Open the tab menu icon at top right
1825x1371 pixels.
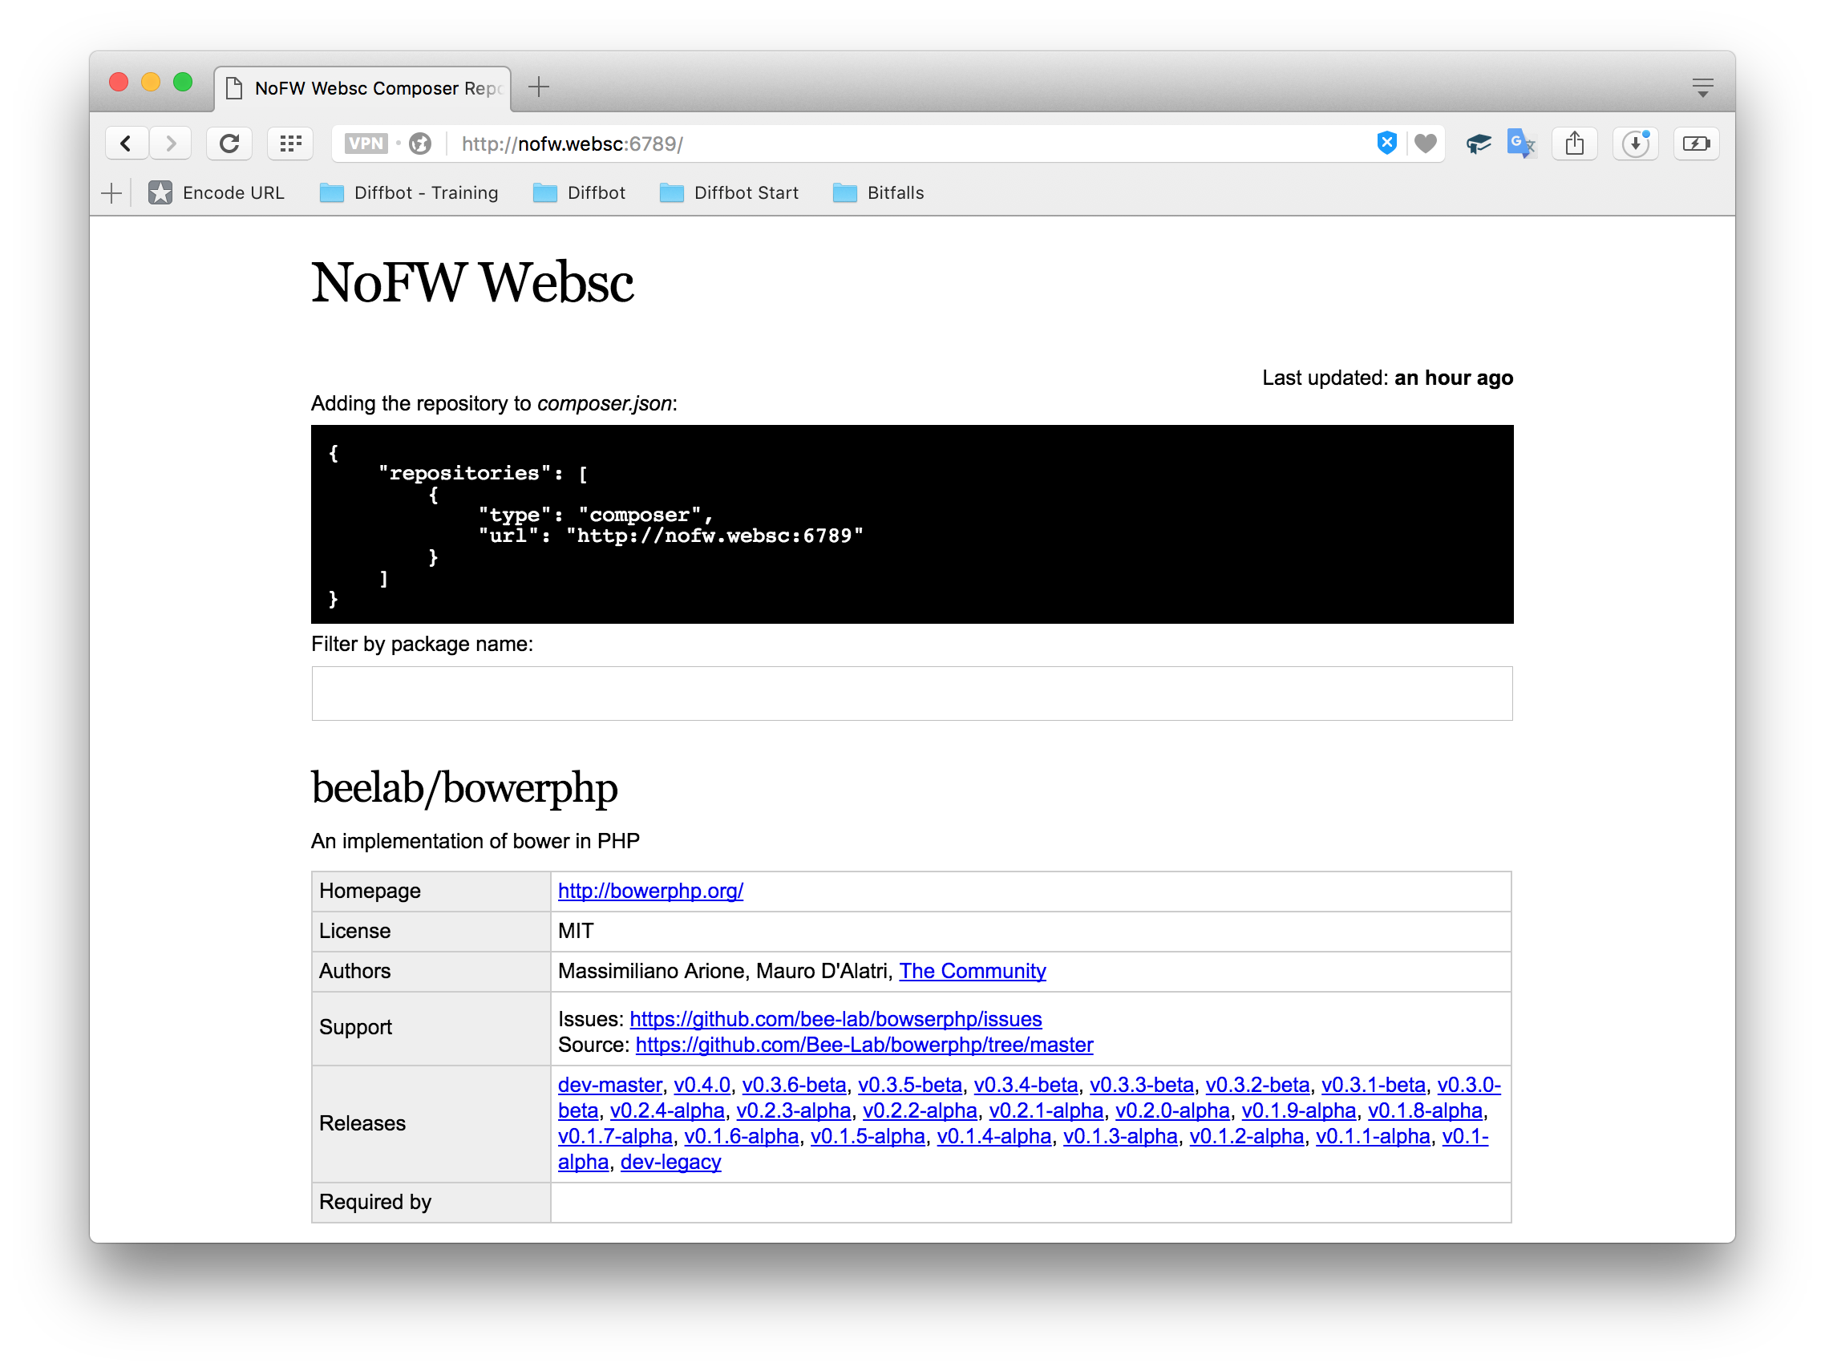coord(1703,87)
